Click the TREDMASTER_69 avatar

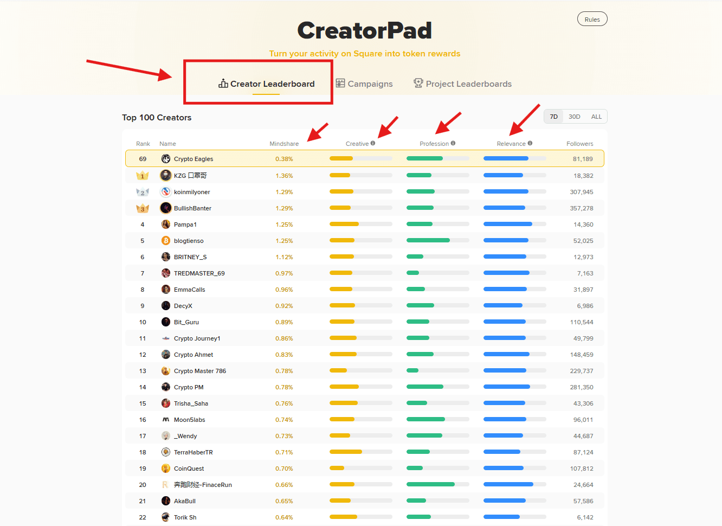coord(166,273)
